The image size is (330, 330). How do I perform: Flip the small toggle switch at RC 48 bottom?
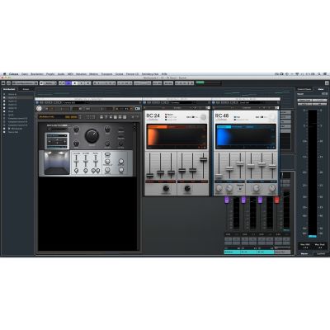click(x=240, y=188)
